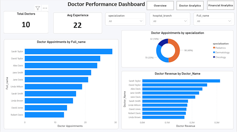Click David Taylor revenue bar
Screen dimensions: 237x132
tap(175, 85)
